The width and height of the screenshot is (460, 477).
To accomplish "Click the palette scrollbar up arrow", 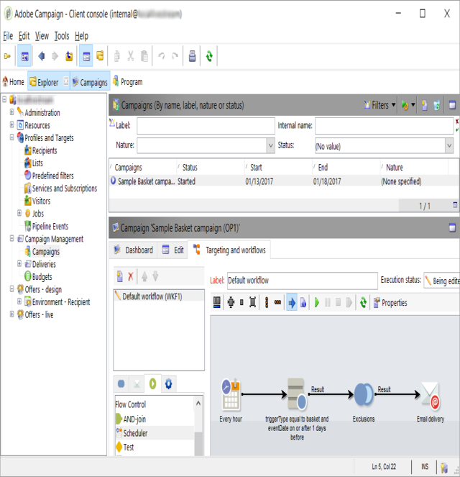I will (198, 404).
